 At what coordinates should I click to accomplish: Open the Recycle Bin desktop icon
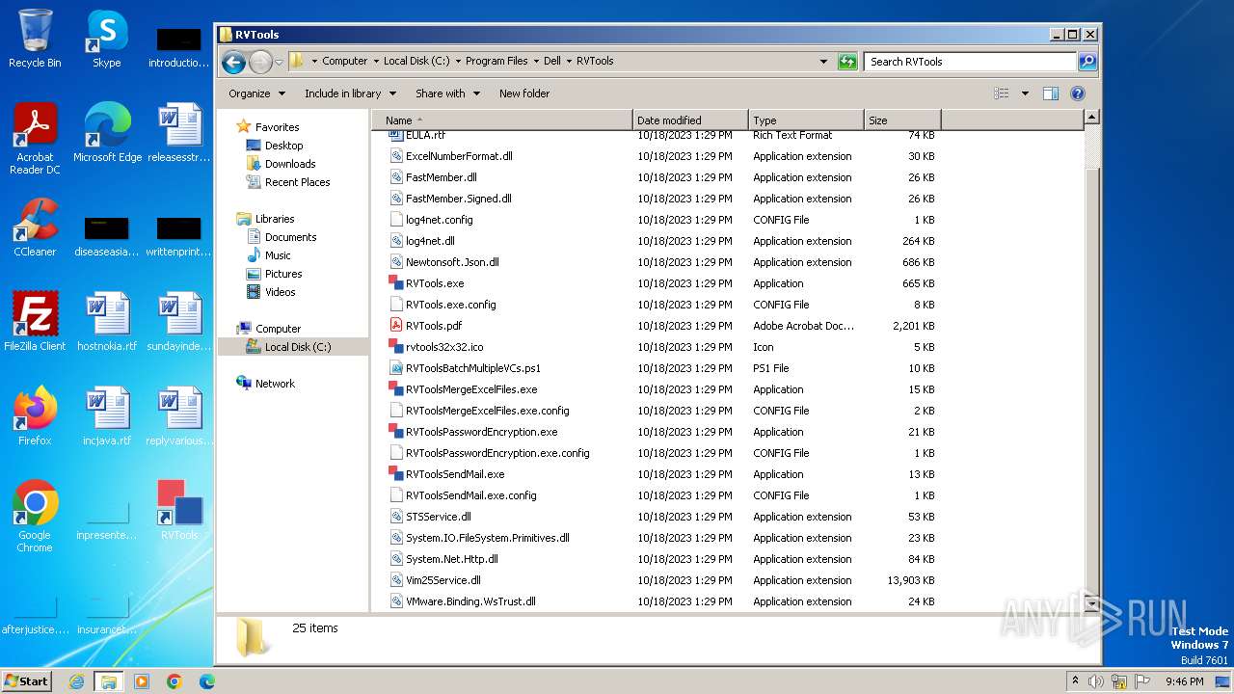click(x=35, y=39)
